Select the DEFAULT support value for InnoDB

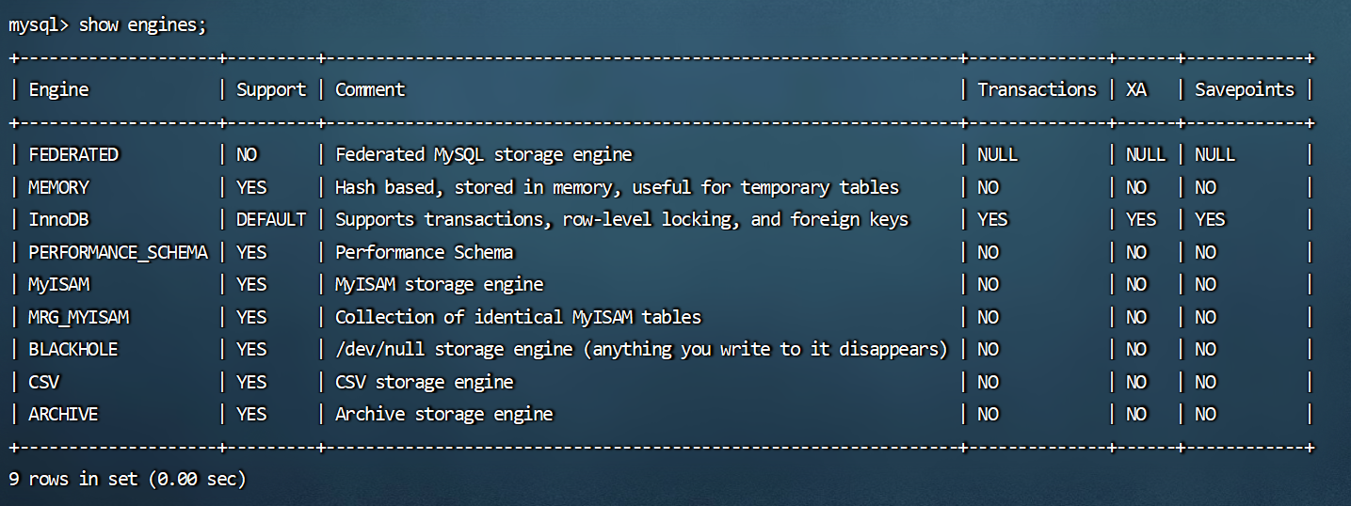tap(271, 219)
